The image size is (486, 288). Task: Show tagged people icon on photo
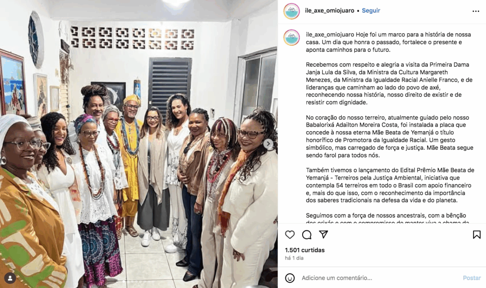[10, 278]
